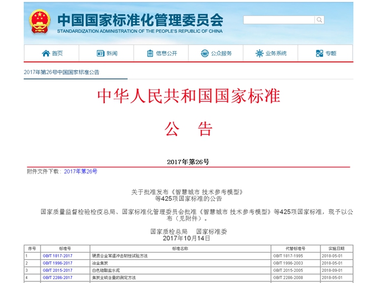388x283 pixels.
Task: Click the national emblem logo
Action: pos(40,22)
